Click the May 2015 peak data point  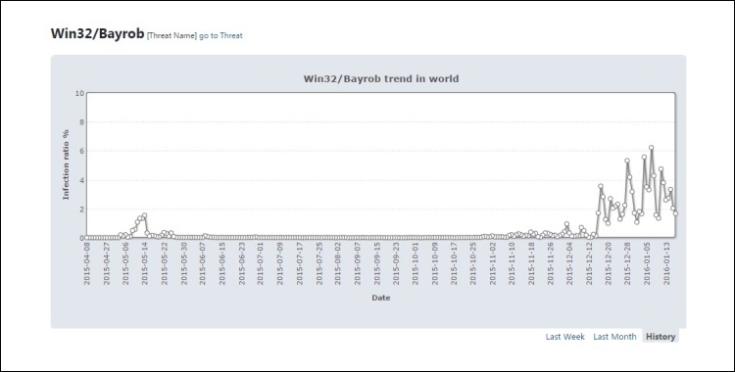click(144, 215)
